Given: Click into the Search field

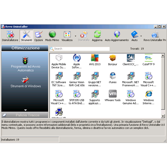Looking at the screenshot, I should (80, 49).
